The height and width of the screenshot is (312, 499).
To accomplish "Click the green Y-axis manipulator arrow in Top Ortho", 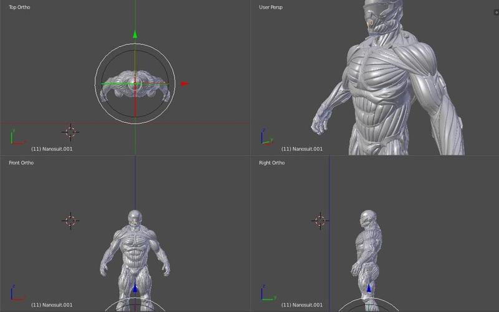I will coord(135,34).
